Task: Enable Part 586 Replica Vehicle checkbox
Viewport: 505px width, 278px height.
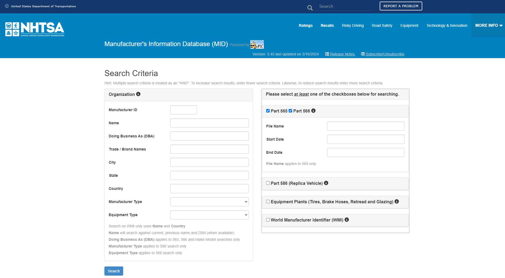Action: pos(268,183)
